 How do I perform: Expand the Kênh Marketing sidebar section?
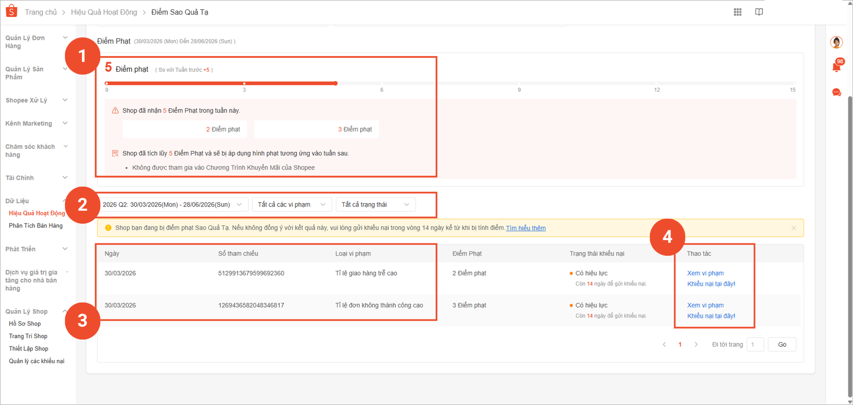pos(36,123)
